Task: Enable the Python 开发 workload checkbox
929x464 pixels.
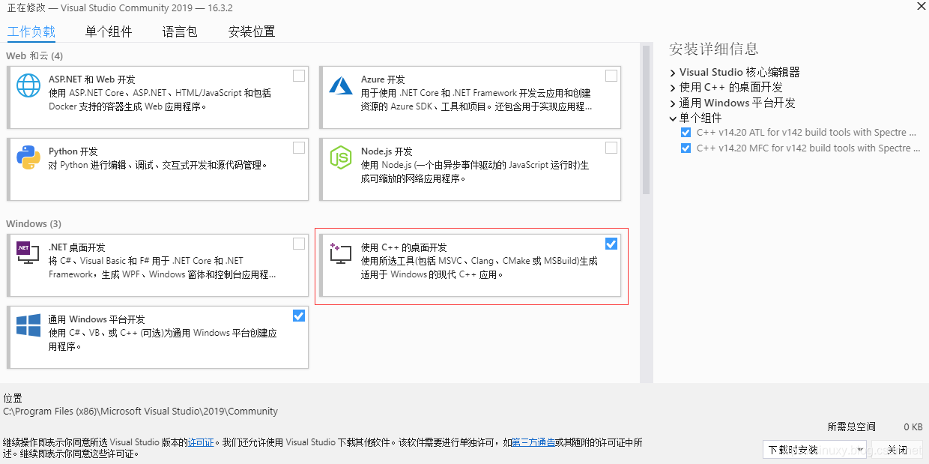Action: [299, 148]
